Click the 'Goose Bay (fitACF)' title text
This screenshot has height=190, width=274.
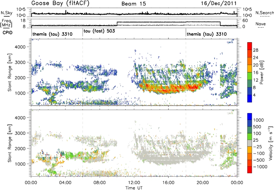pos(60,3)
